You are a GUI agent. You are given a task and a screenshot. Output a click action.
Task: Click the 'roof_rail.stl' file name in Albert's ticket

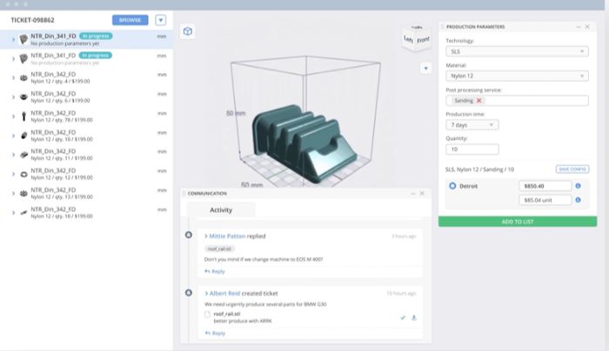tap(227, 314)
